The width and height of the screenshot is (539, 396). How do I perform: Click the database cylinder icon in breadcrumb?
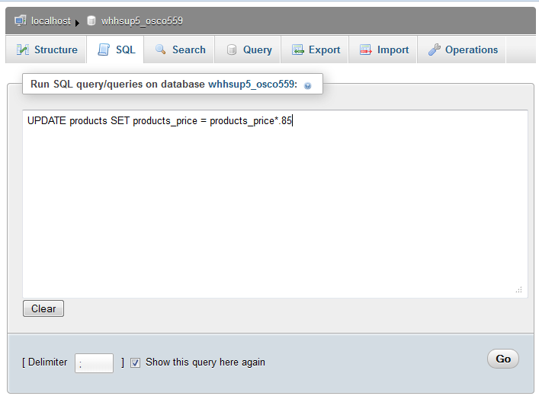(91, 21)
